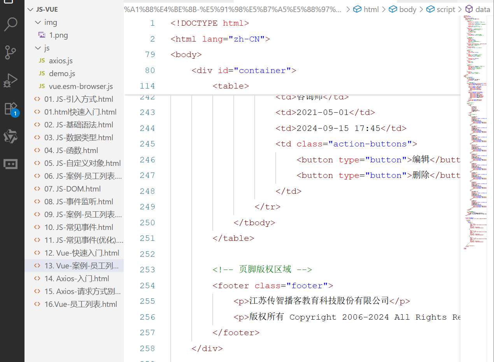
Task: Open 06. JS-案例-员工列表 file
Action: click(74, 176)
